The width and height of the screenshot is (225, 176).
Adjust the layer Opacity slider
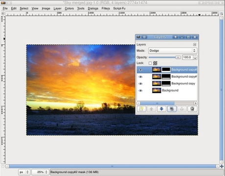point(165,58)
